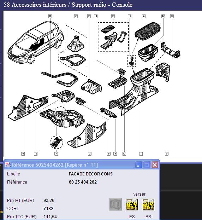Select part marker 5 at the bottom right
Screen dimensions: 202x220
click(167, 154)
